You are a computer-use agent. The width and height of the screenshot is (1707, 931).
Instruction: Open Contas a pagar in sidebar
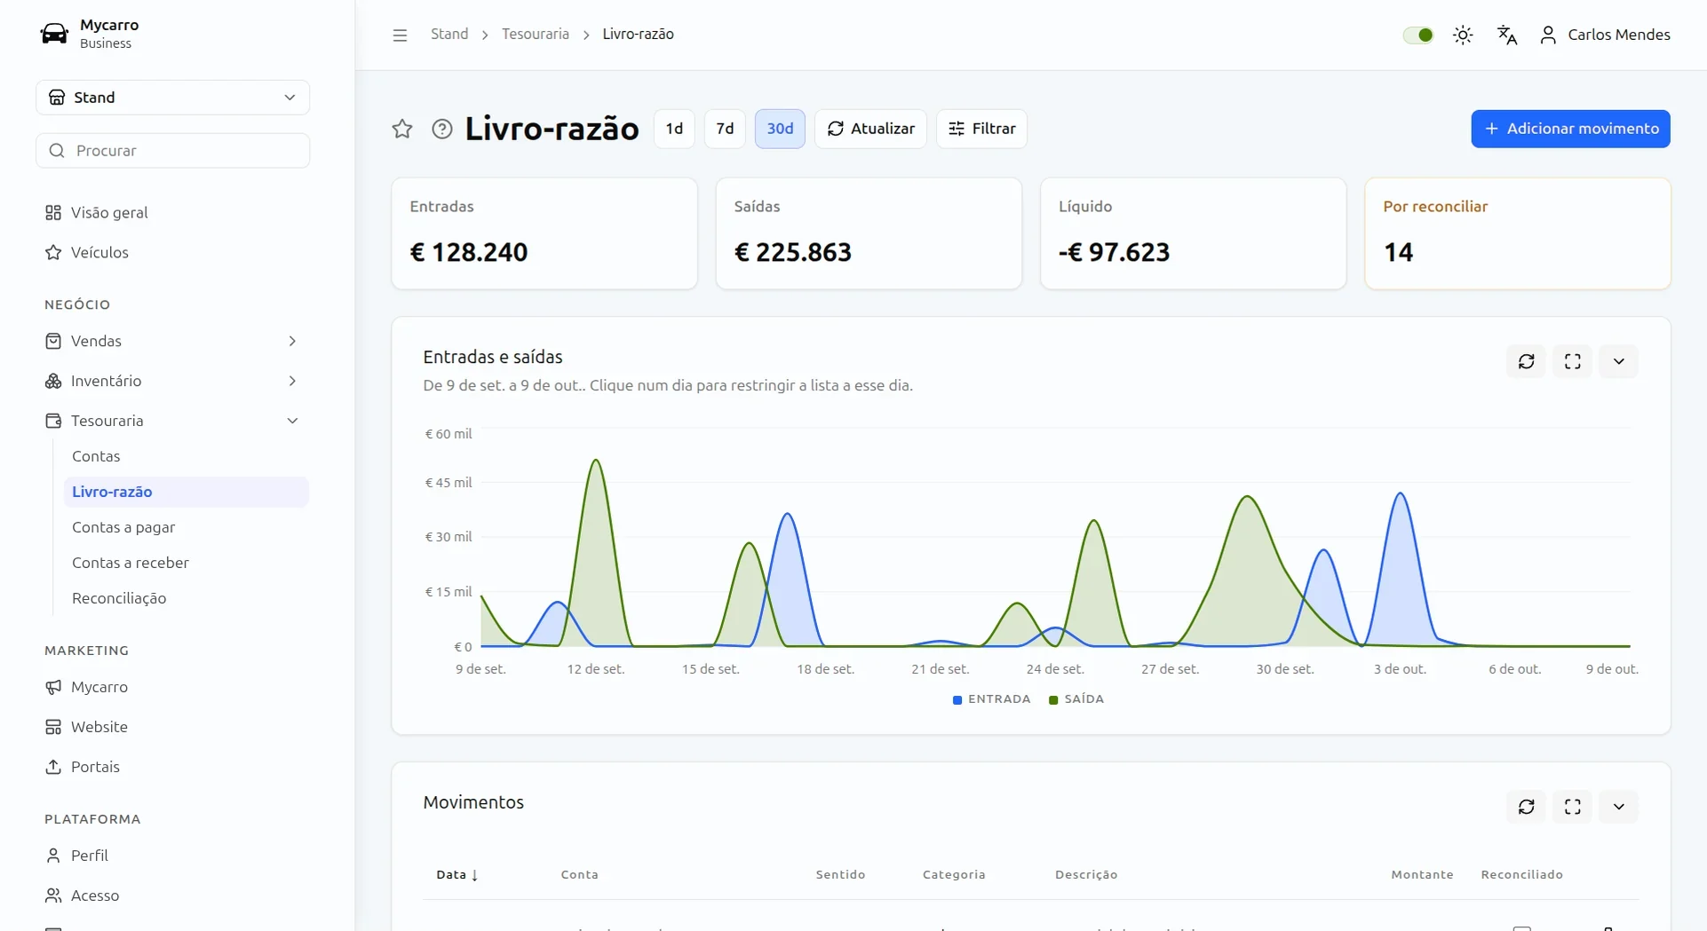pos(123,527)
